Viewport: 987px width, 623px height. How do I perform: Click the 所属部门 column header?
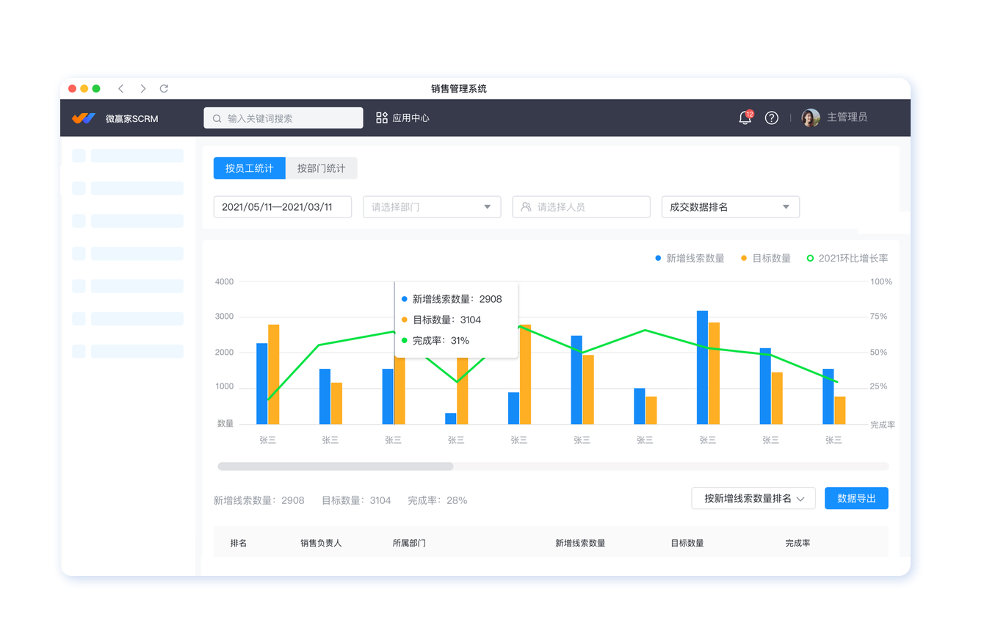[x=409, y=544]
